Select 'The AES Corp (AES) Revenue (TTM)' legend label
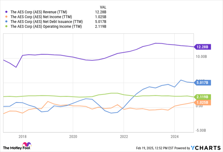The image size is (223, 152). [x=39, y=12]
